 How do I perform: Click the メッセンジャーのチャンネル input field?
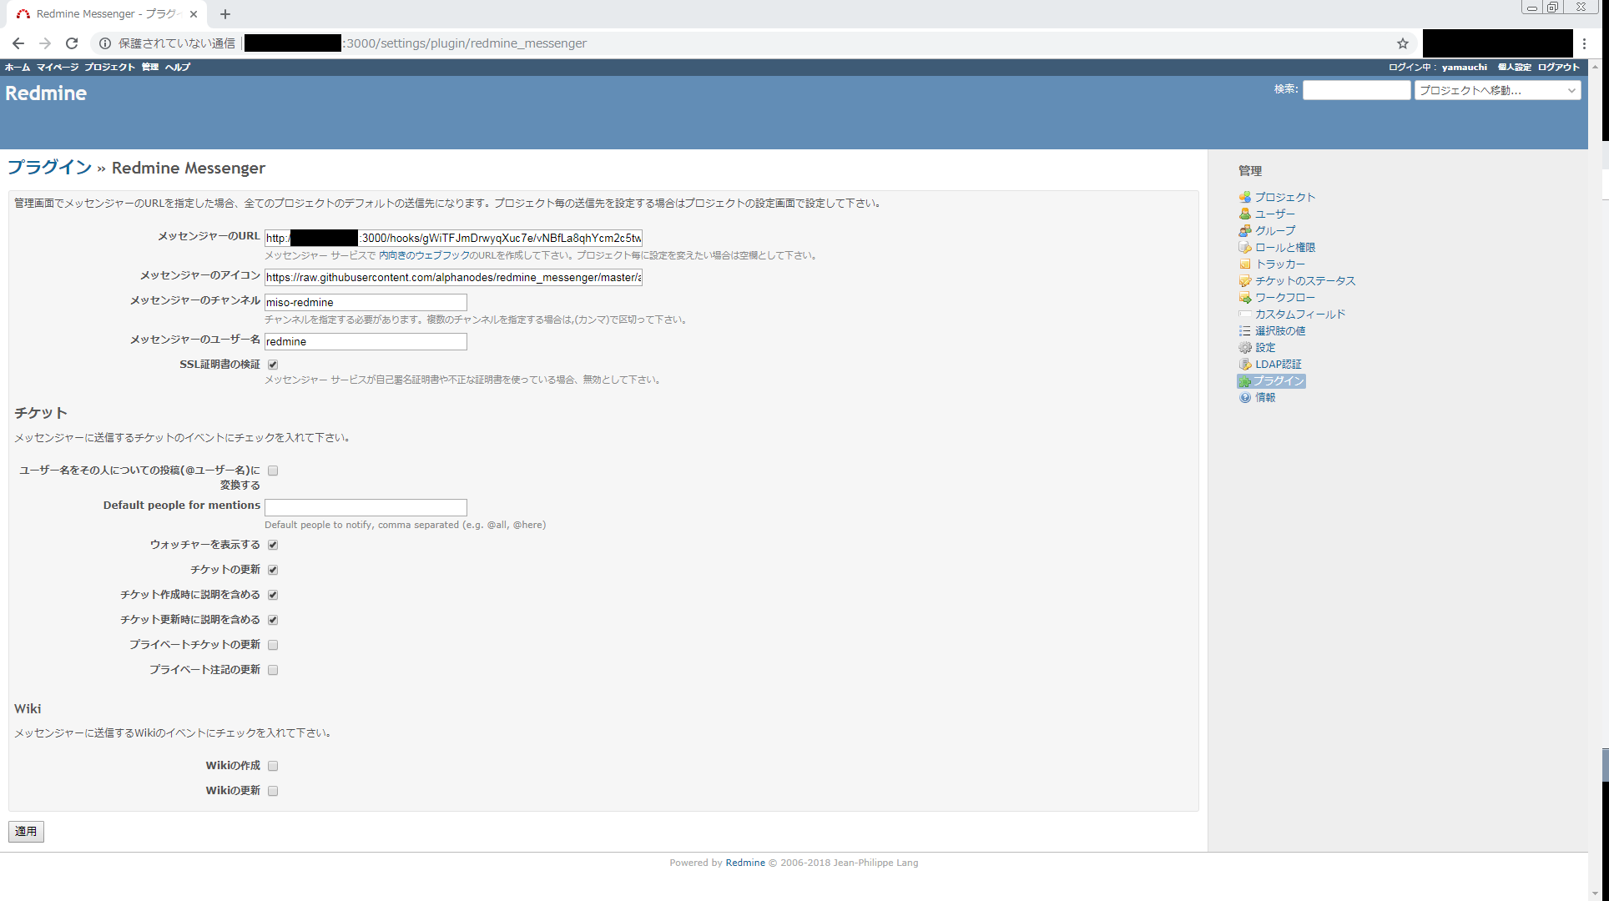coord(366,302)
